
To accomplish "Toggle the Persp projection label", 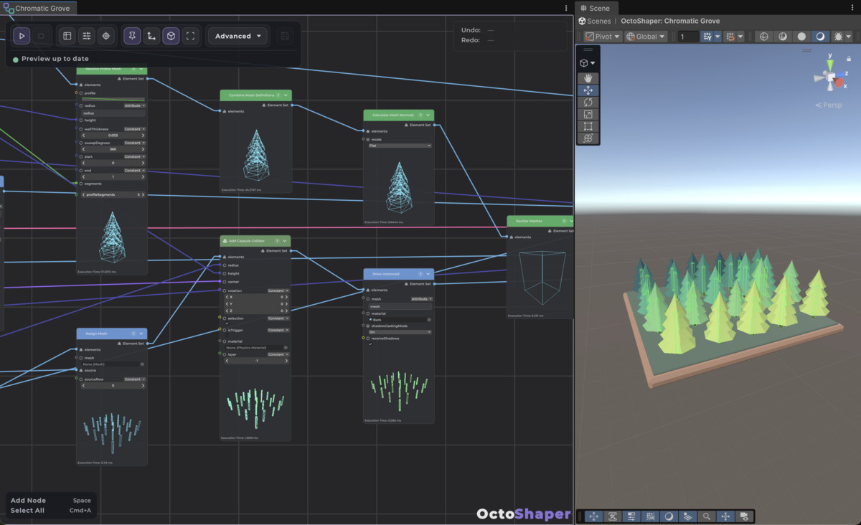I will tap(829, 105).
